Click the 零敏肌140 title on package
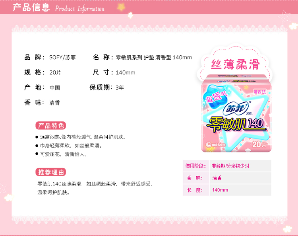 click(x=236, y=124)
